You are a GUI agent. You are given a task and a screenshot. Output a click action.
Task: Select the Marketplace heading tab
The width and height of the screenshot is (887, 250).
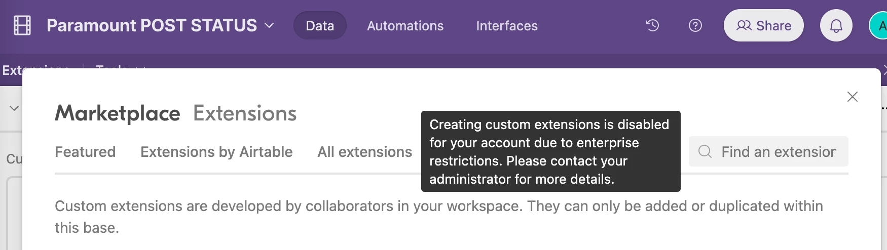[118, 113]
